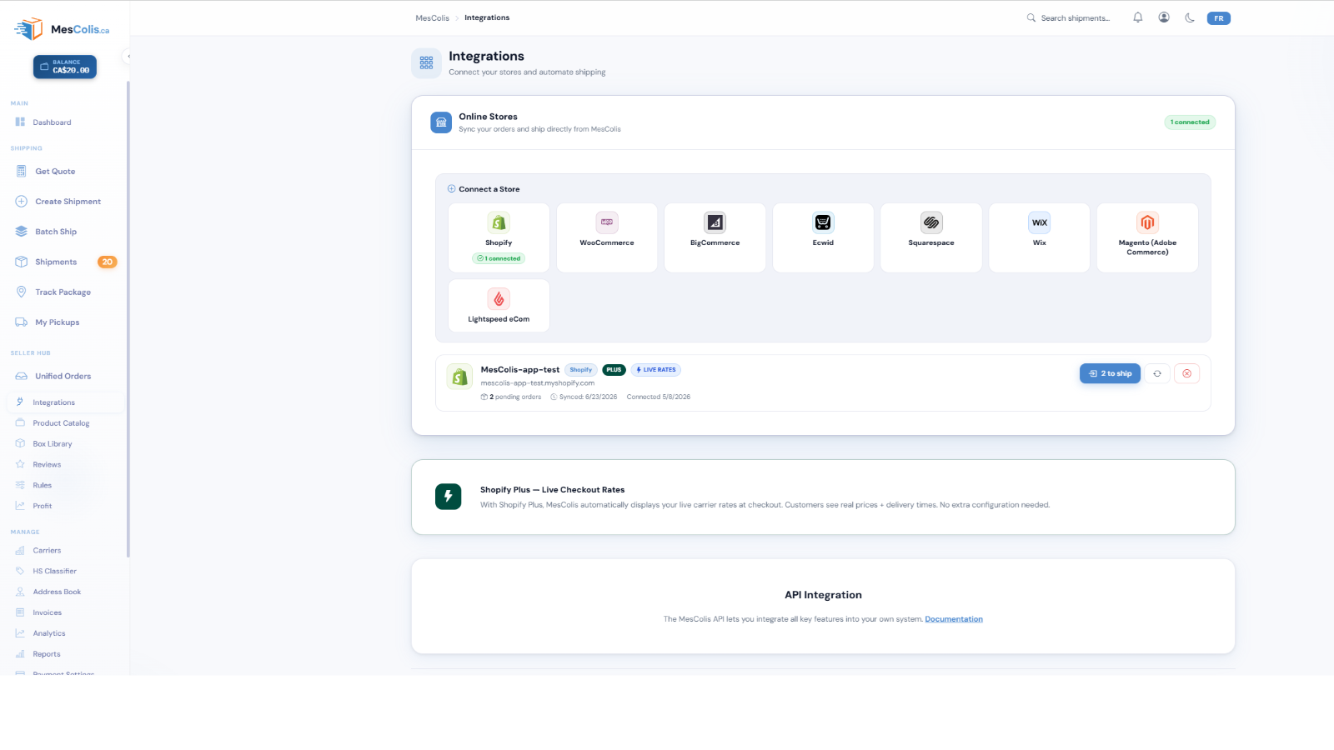Viewport: 1334px width, 750px height.
Task: Open the user account icon
Action: coord(1164,17)
